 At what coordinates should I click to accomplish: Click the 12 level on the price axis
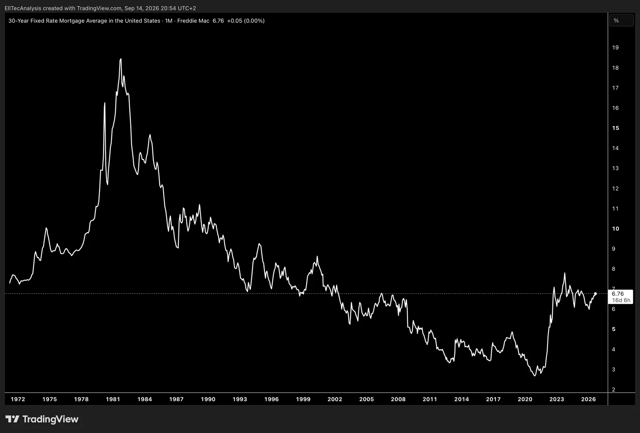[615, 188]
